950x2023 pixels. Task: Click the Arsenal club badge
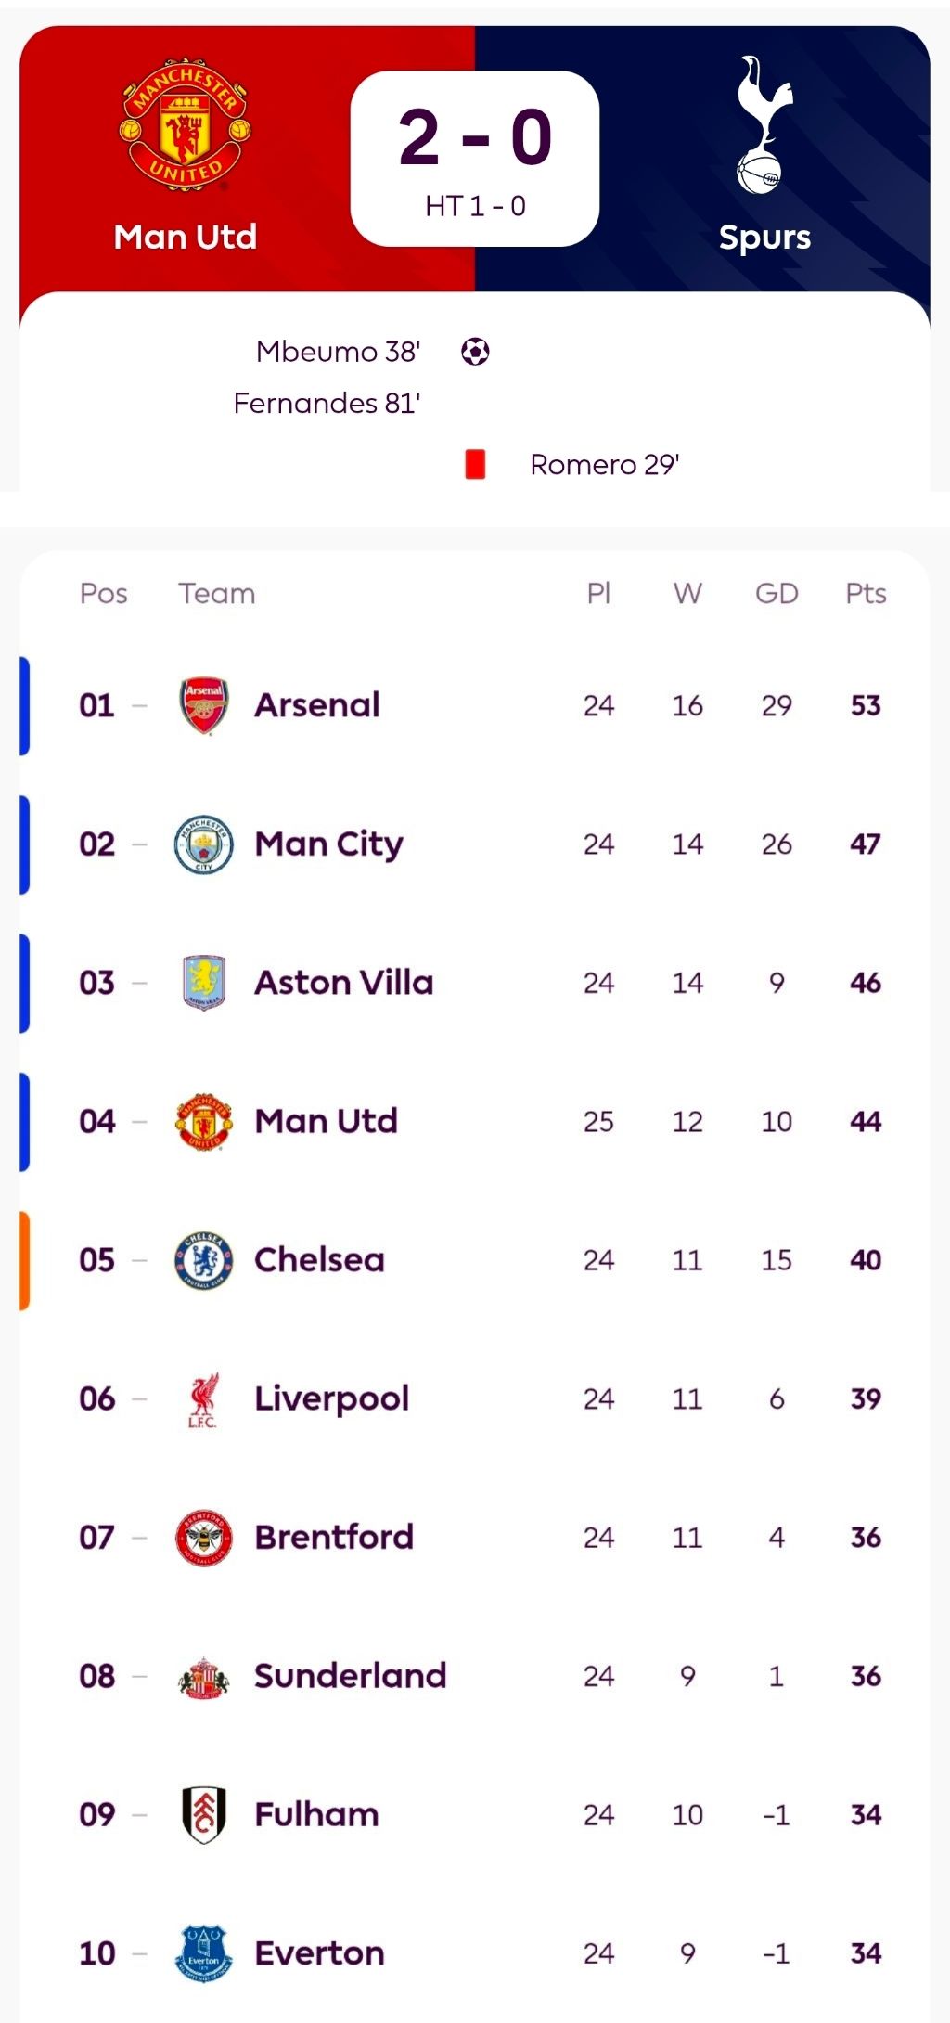[203, 705]
